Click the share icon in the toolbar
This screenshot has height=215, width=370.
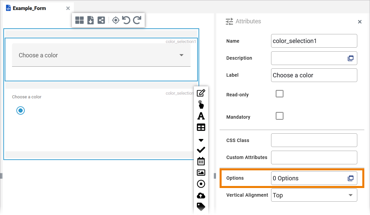101,20
